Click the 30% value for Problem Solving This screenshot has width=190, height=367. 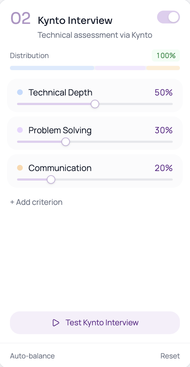[x=164, y=130]
